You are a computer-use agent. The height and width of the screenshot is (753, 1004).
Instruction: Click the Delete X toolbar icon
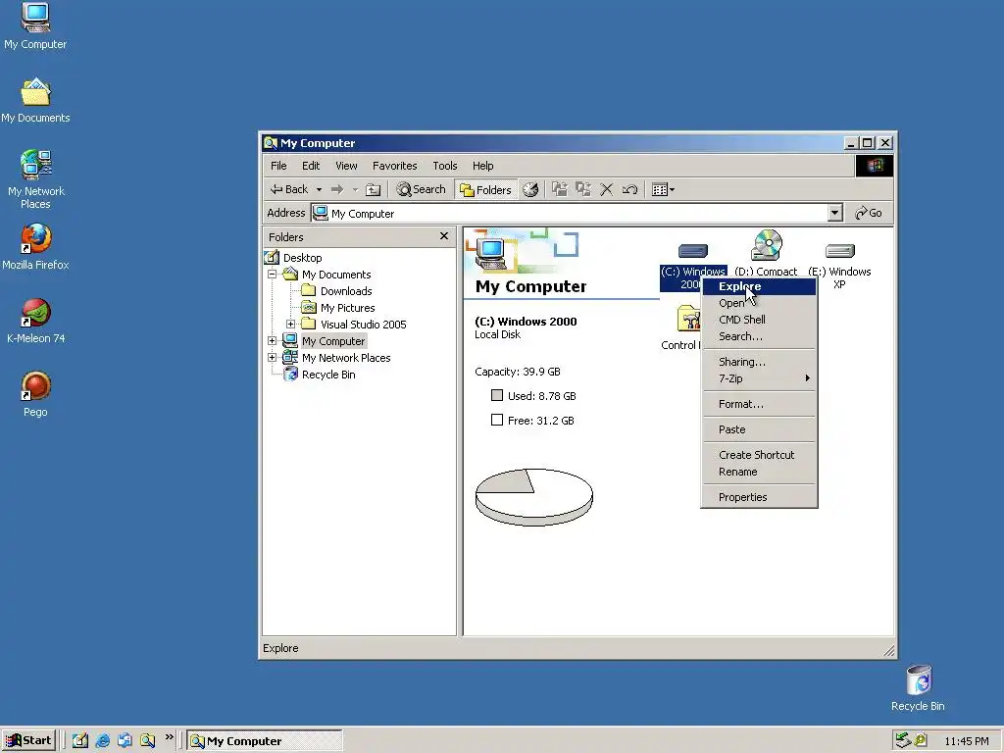pos(606,189)
